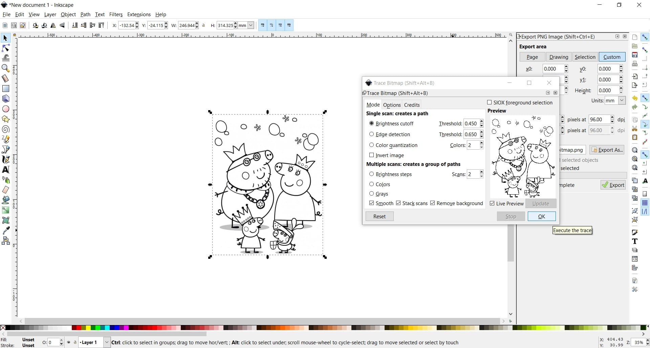Open the Path menu

pyautogui.click(x=85, y=15)
